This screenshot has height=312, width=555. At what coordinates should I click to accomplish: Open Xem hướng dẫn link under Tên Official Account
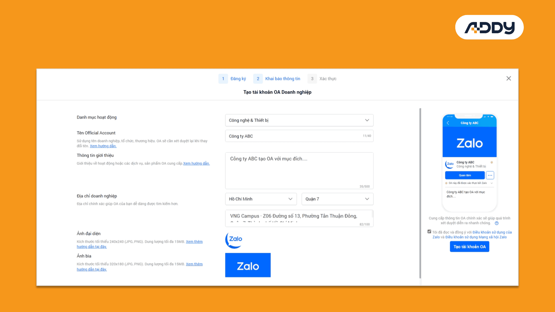coord(103,146)
